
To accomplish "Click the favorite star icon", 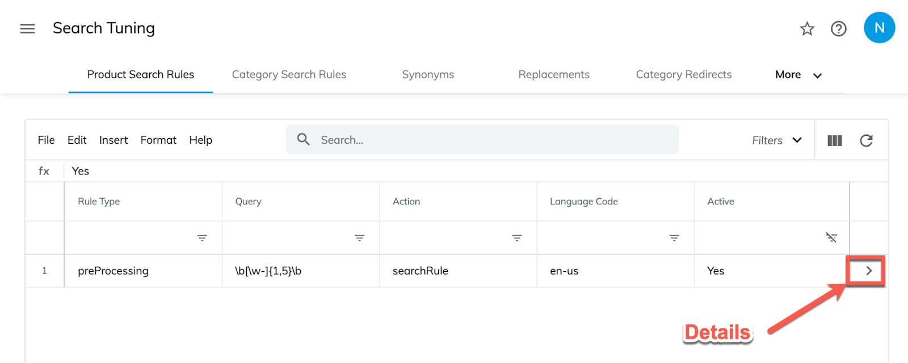I will click(807, 28).
